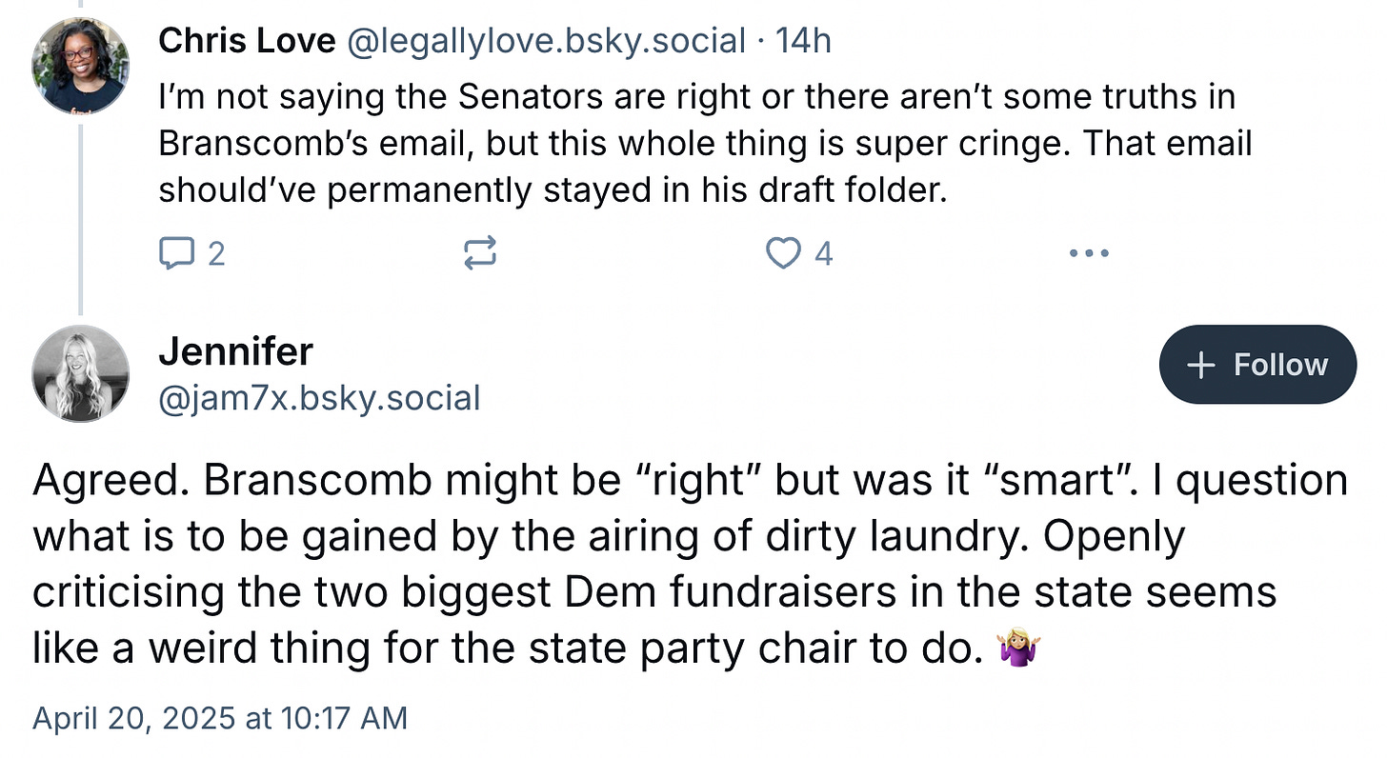Open the three-dots more options menu

click(1089, 253)
